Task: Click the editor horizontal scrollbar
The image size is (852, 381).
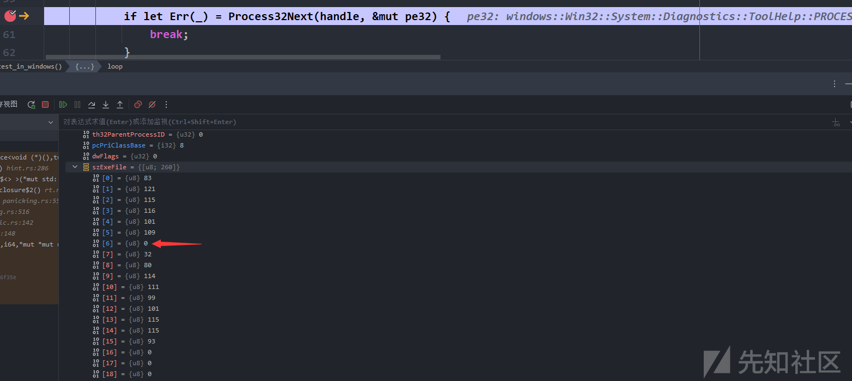Action: coord(243,57)
